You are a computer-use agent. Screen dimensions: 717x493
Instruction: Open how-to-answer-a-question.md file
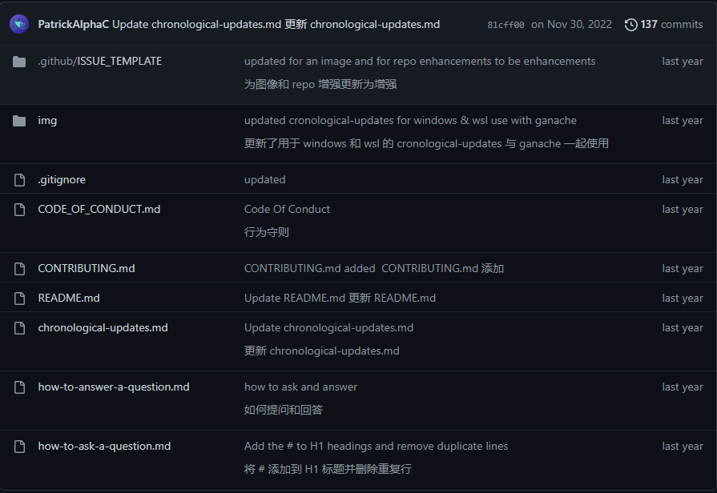[114, 387]
